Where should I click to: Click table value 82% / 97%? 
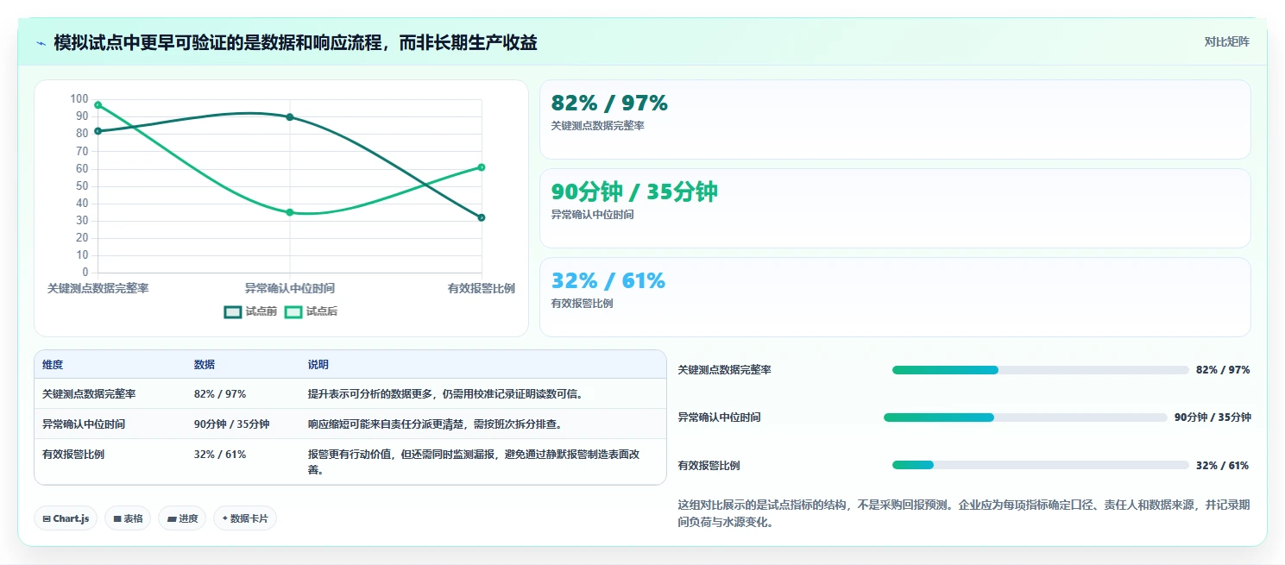pos(220,394)
